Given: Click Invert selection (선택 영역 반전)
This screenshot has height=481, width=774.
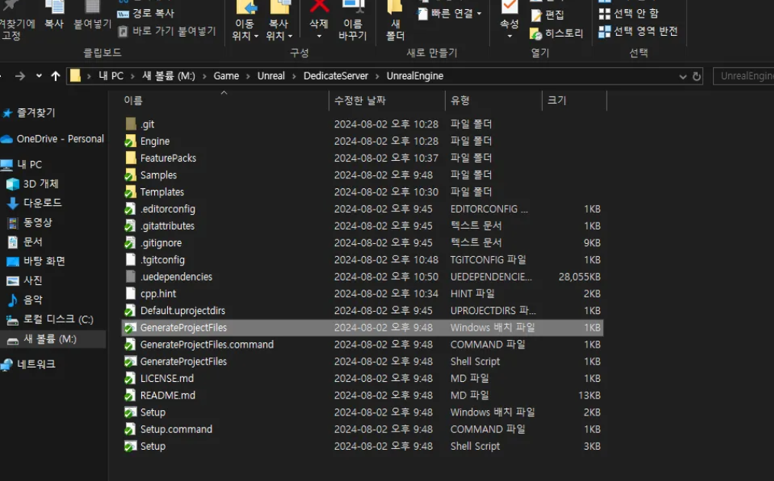Looking at the screenshot, I should [x=638, y=31].
